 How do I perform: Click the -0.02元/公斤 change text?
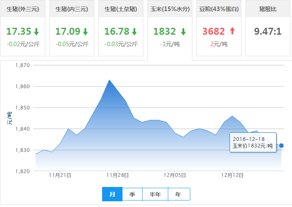pyautogui.click(x=23, y=44)
